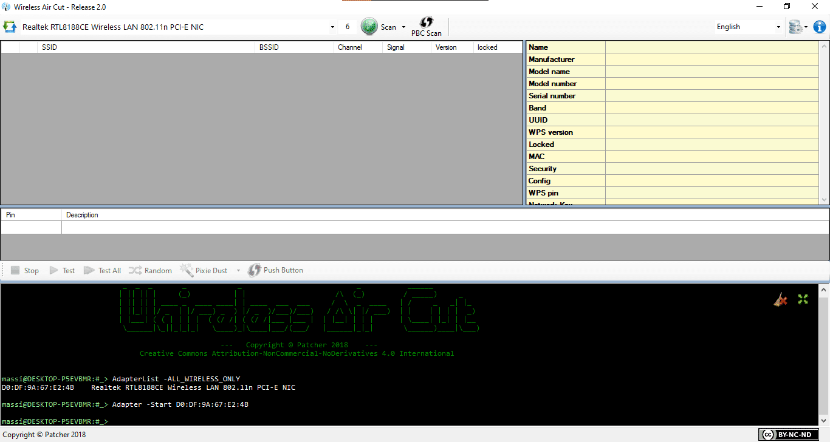Screen dimensions: 830x442
Task: Click the empty Pin cell
Action: coord(31,227)
